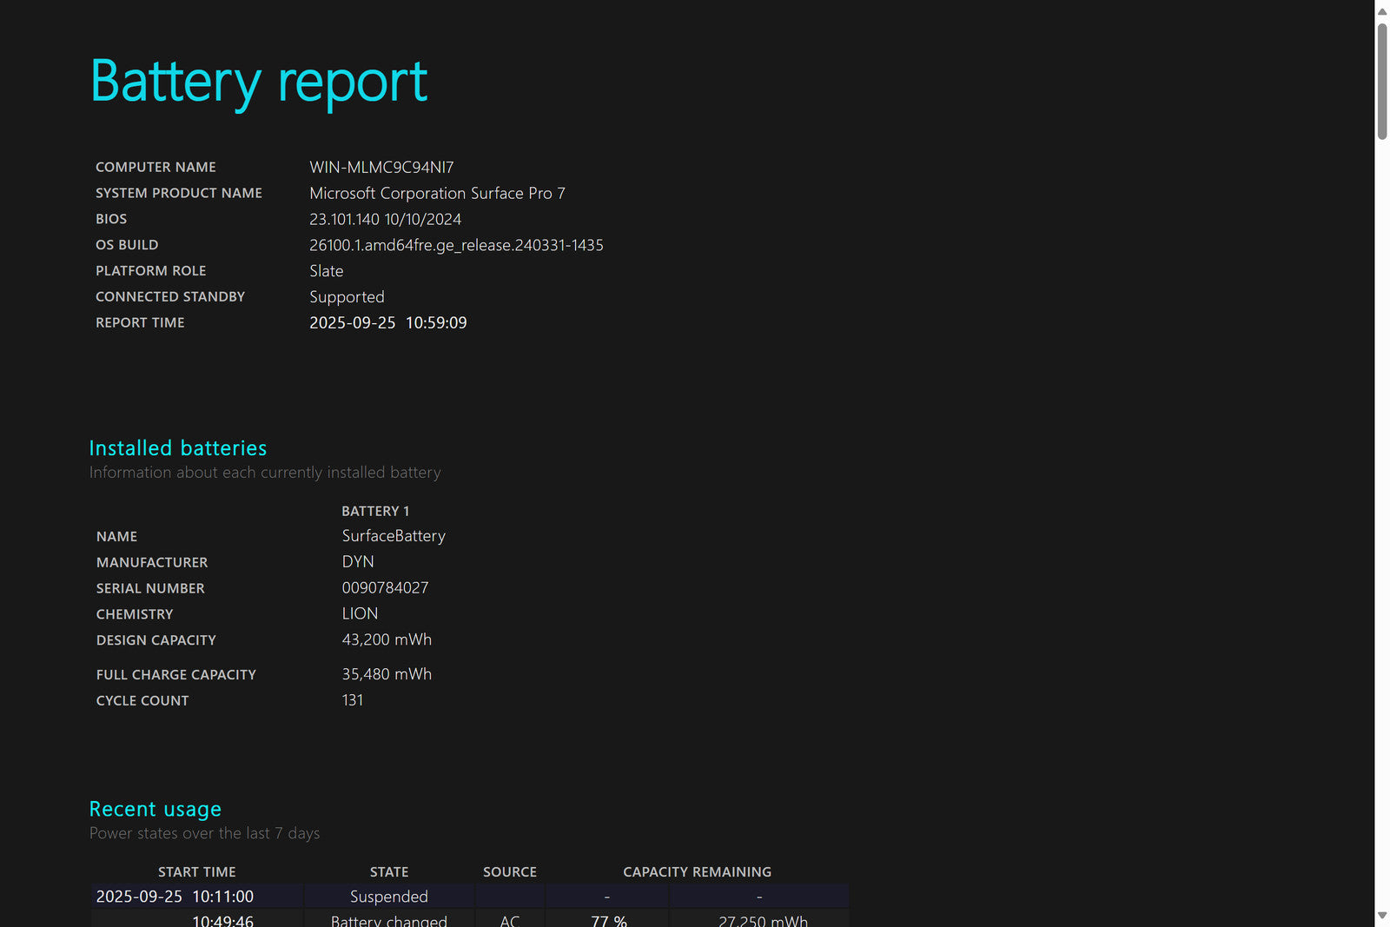Click the Recent usage heading
The height and width of the screenshot is (927, 1390).
156,809
